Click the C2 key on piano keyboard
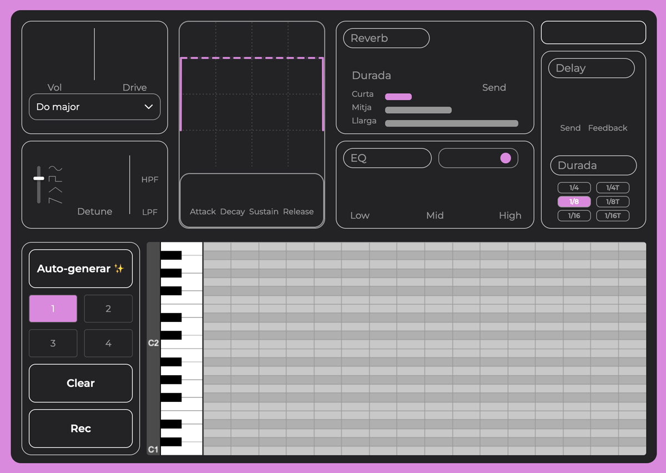 [x=191, y=344]
